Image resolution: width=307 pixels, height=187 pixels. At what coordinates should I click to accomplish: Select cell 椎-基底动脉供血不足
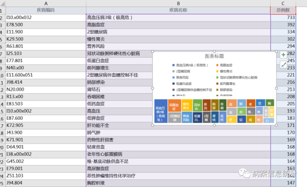click(x=179, y=162)
